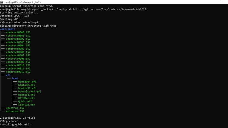Click bootx64.efi file entry
This screenshot has width=228, height=128.
pyautogui.click(x=26, y=95)
